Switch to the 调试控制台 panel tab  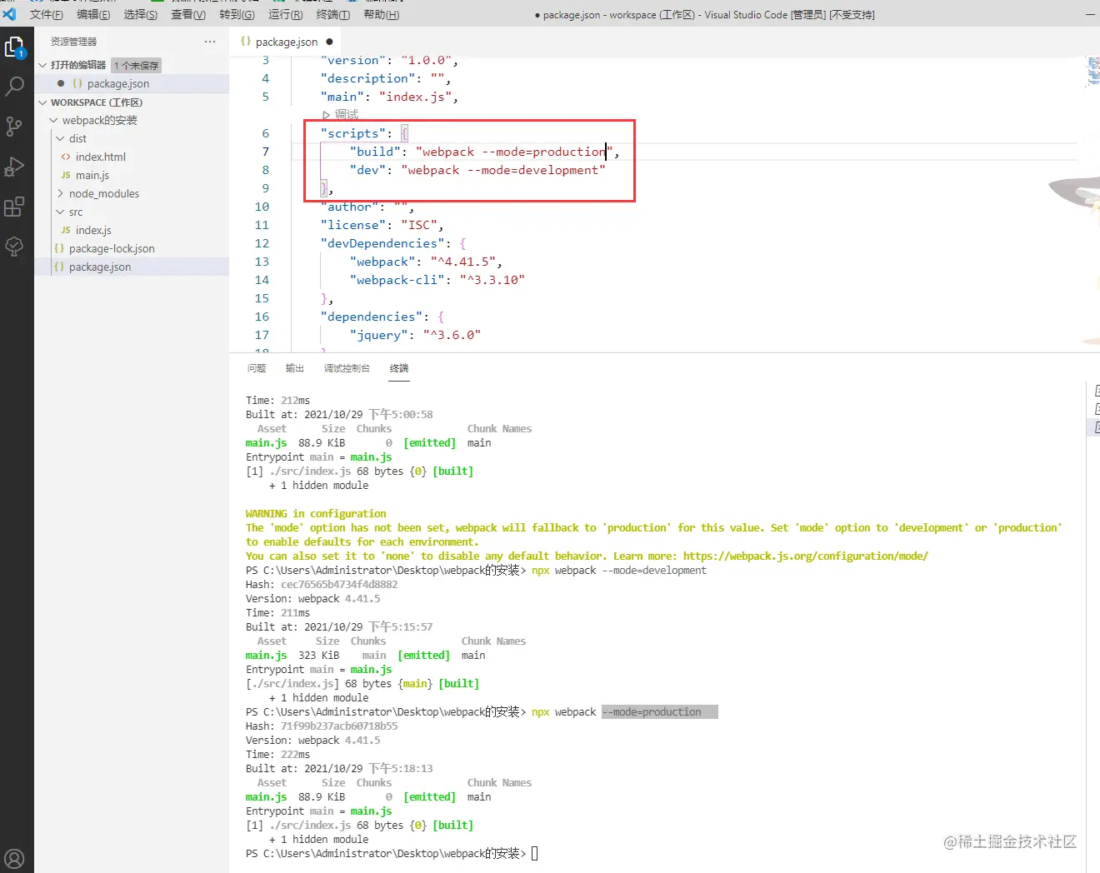click(347, 368)
